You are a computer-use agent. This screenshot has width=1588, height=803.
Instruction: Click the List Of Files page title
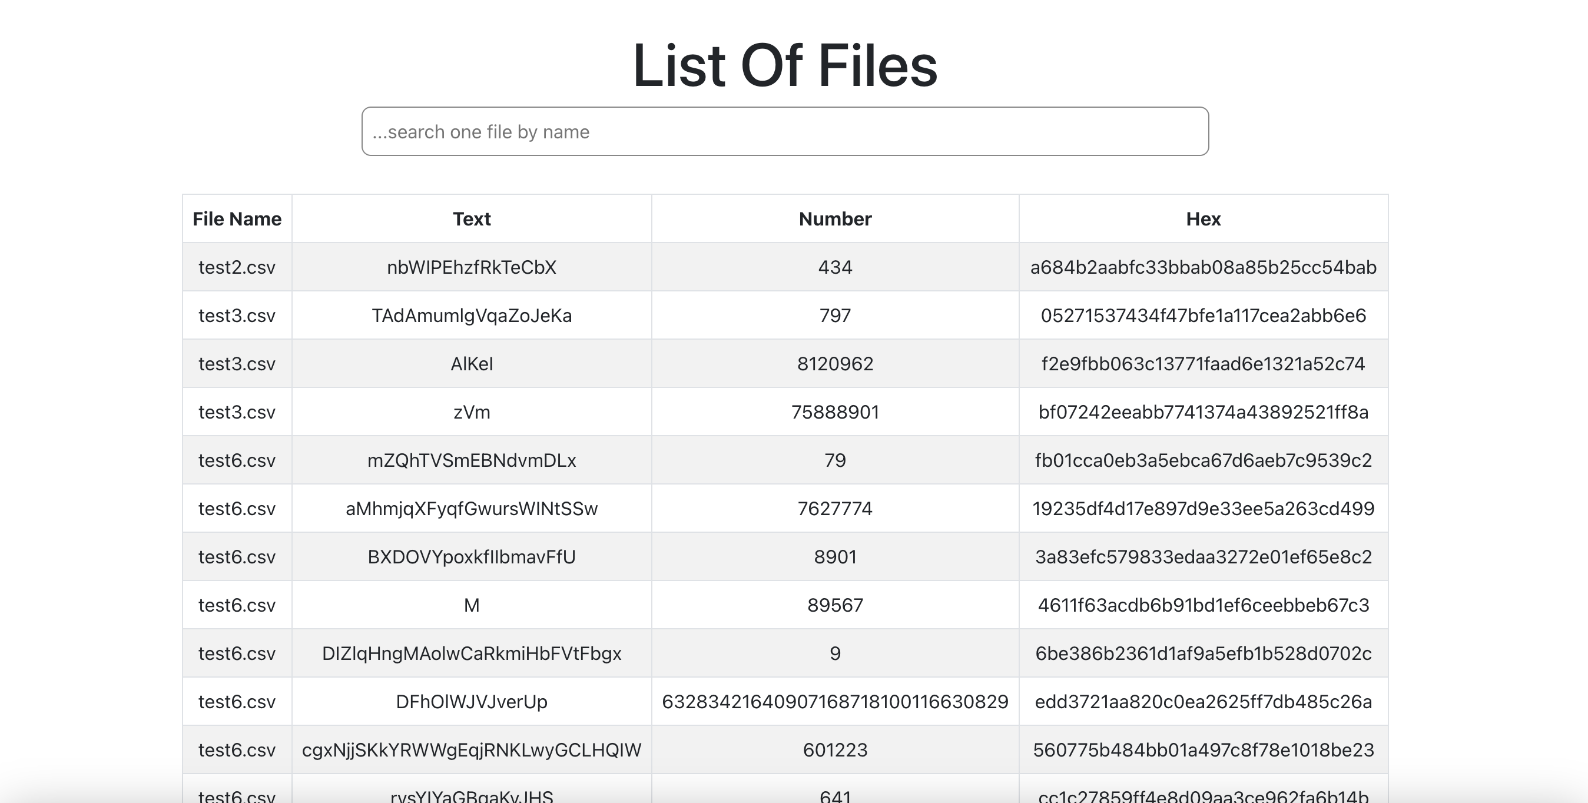pyautogui.click(x=784, y=64)
